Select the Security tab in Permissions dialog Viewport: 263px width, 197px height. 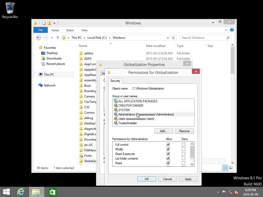(x=115, y=81)
